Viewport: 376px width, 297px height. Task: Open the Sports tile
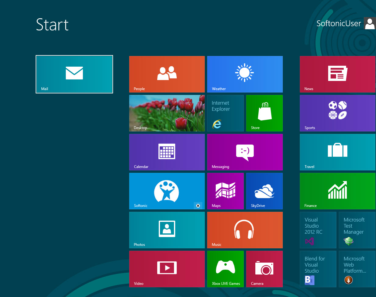click(338, 113)
